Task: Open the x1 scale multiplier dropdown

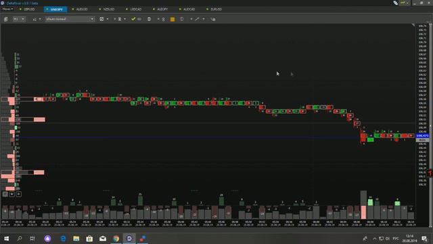Action: (37, 19)
